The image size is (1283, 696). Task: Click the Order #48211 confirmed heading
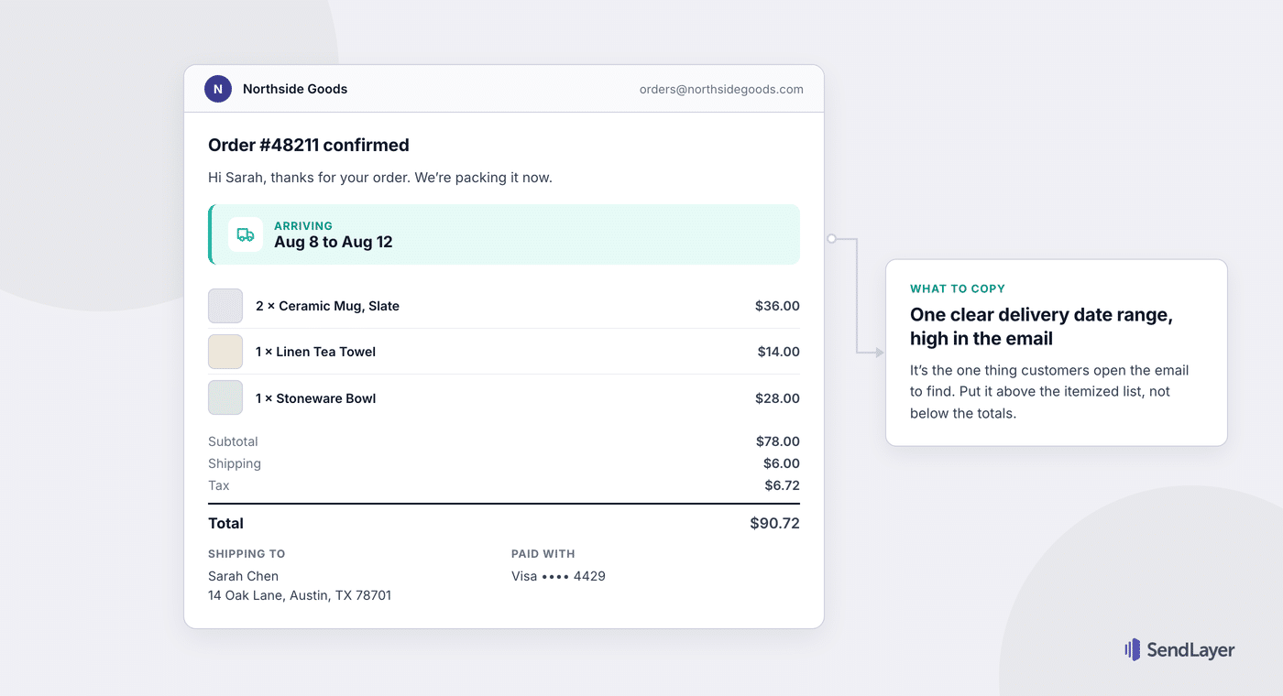click(309, 145)
